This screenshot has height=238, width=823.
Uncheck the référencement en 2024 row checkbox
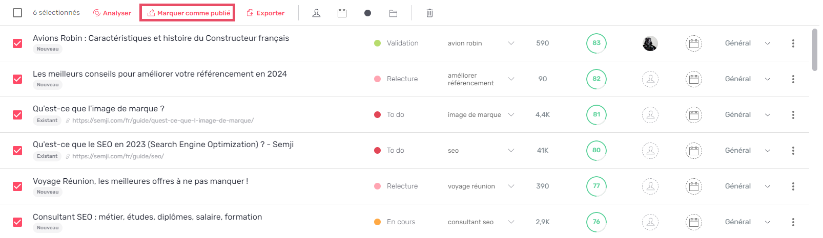point(17,79)
